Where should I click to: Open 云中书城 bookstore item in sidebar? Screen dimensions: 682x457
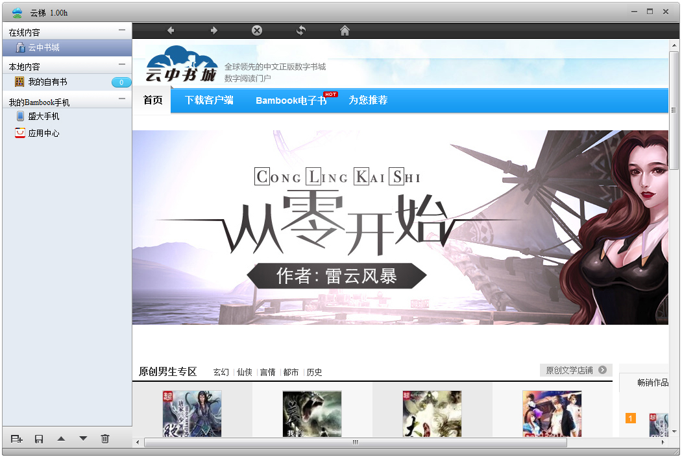(x=45, y=47)
